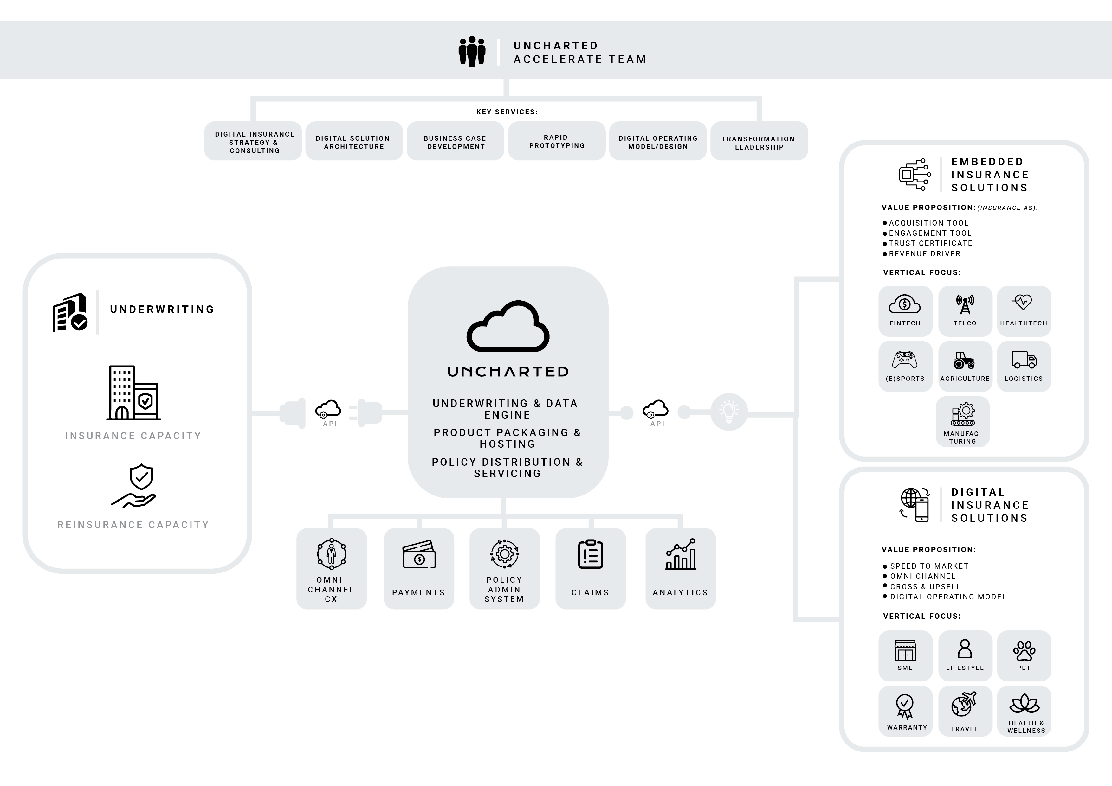Click the Insurance Capacity label
The image size is (1112, 786).
133,436
